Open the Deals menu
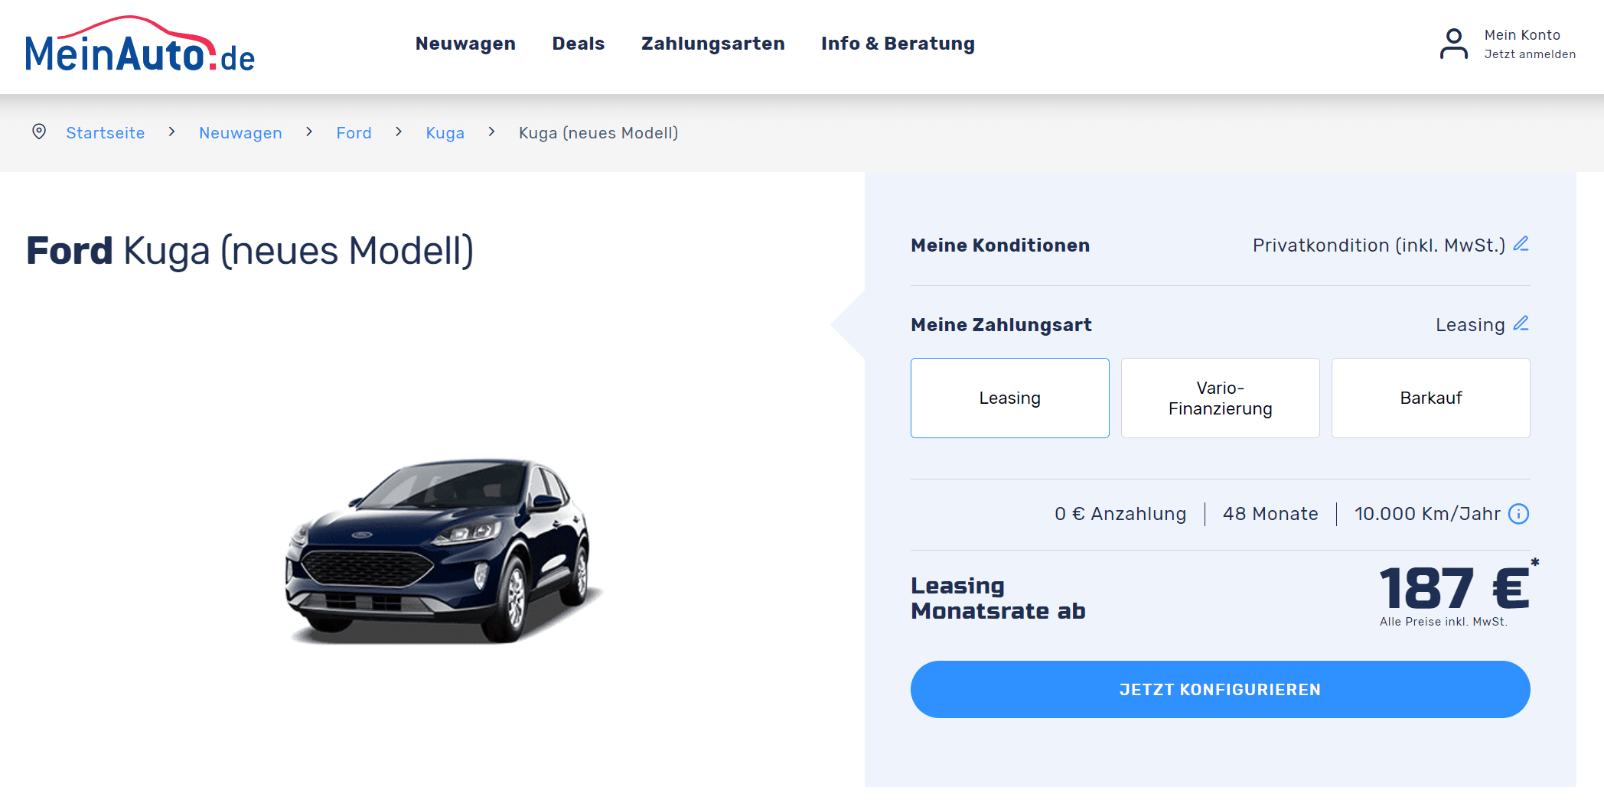Image resolution: width=1604 pixels, height=803 pixels. click(579, 44)
